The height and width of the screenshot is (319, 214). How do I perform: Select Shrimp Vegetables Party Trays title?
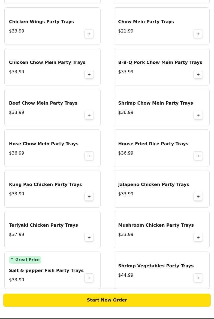(156, 266)
